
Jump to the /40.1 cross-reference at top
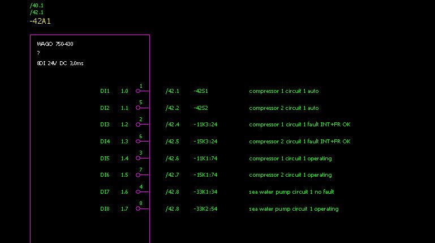tap(36, 5)
